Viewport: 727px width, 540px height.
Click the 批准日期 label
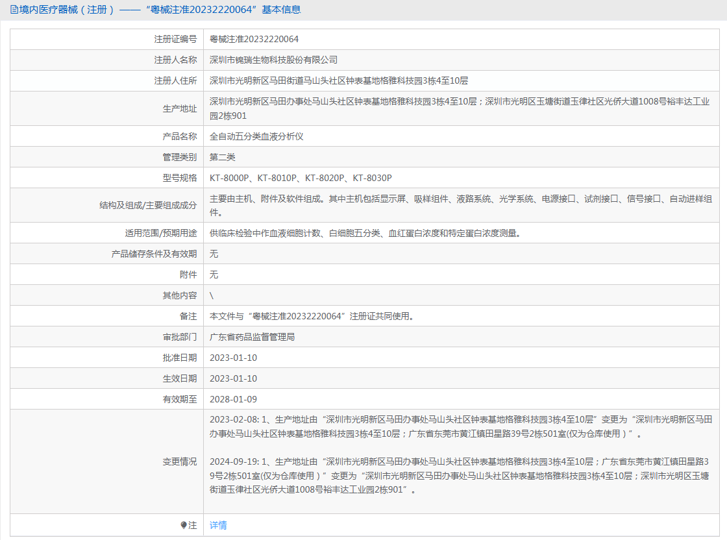179,358
